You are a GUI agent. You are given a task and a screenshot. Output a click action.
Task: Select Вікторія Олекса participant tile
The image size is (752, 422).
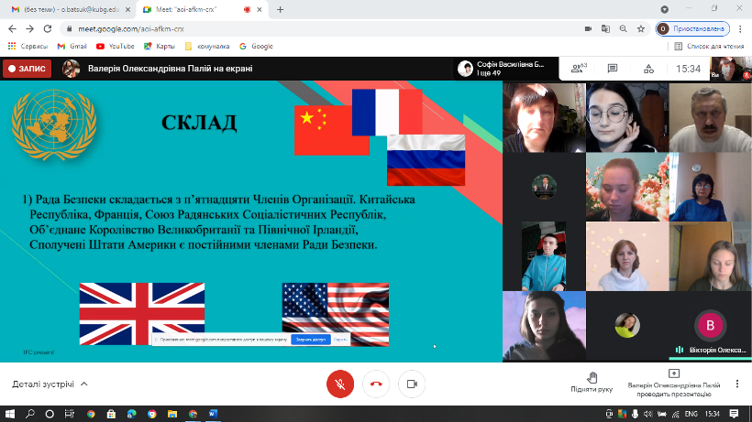(711, 326)
